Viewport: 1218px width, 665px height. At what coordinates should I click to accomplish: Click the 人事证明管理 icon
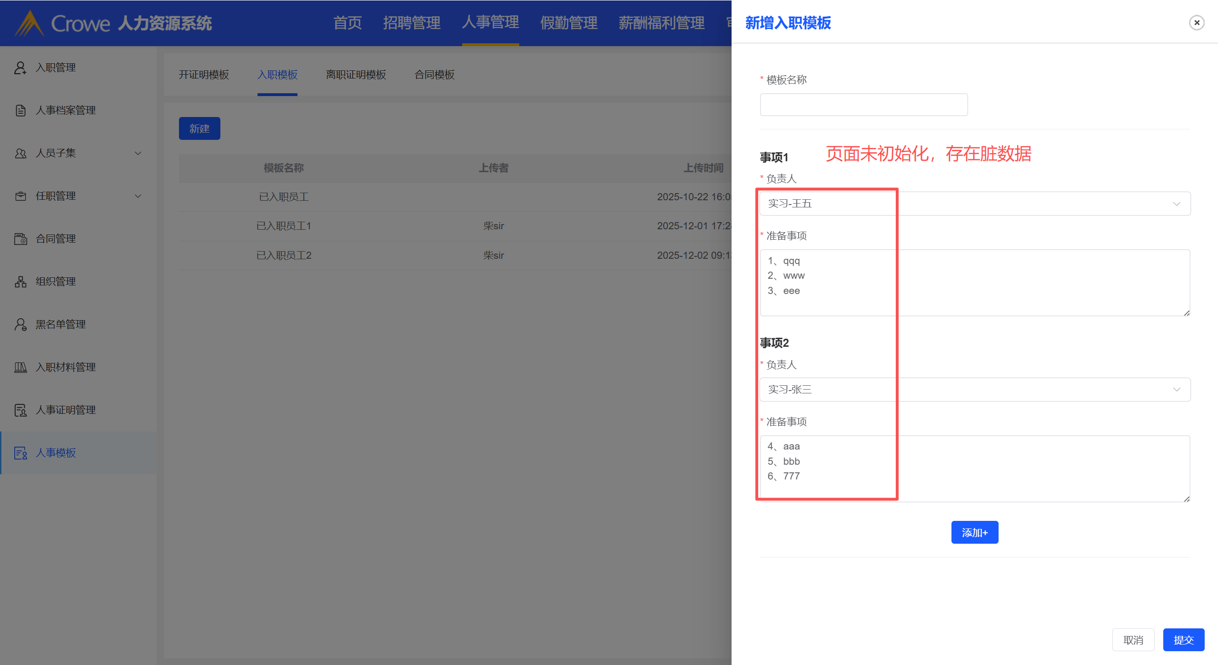click(20, 410)
